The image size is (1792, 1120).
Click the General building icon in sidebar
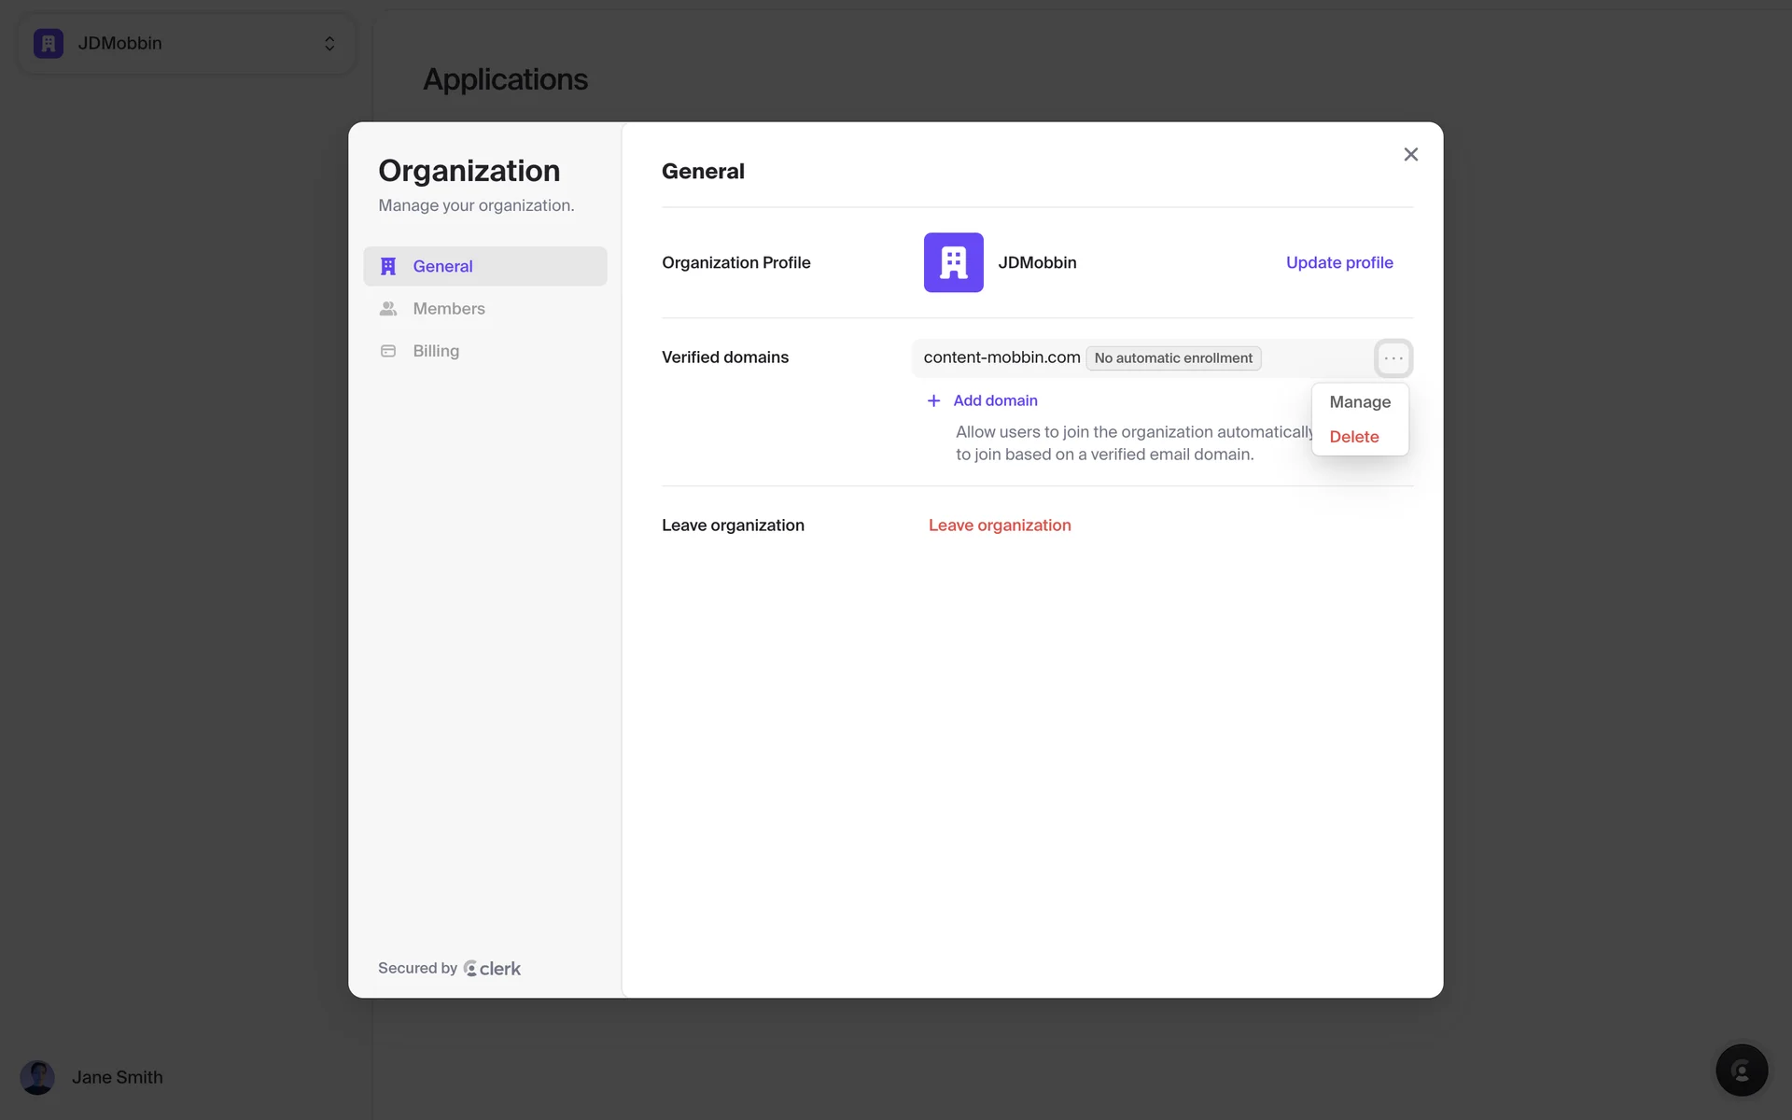(x=388, y=266)
